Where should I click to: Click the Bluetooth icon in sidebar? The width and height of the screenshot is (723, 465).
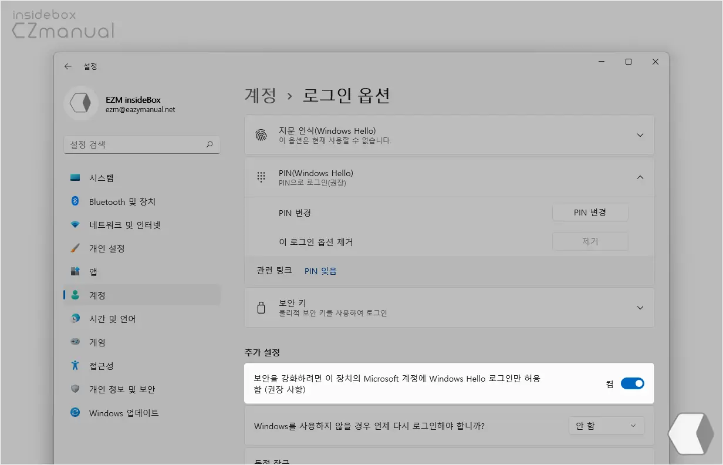[x=75, y=201]
